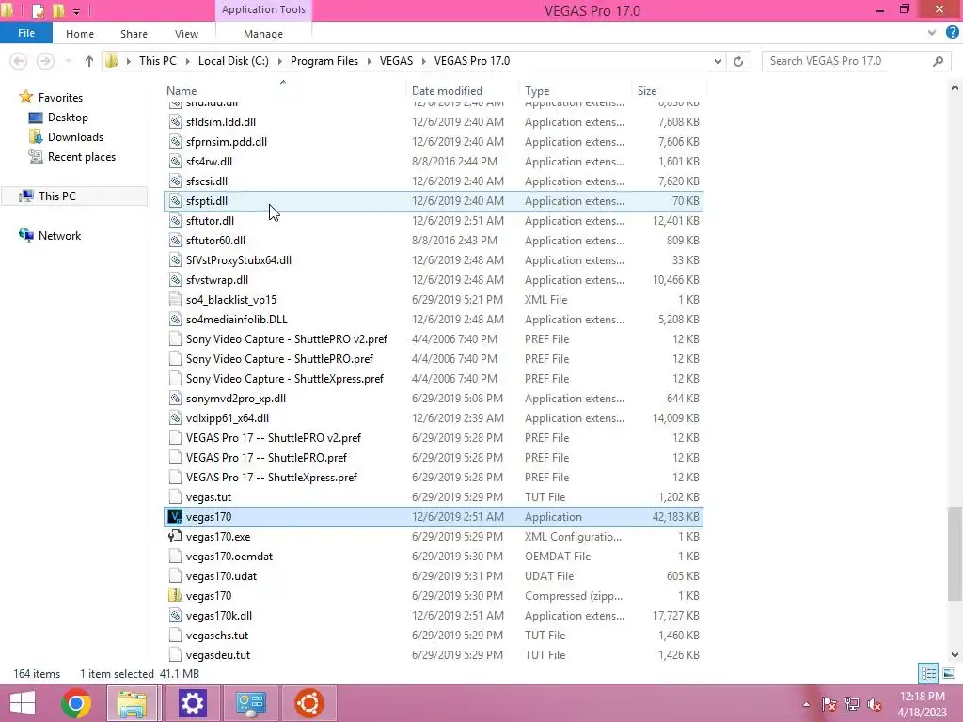Click the vegas170.exe XML configuration file icon

pyautogui.click(x=175, y=537)
